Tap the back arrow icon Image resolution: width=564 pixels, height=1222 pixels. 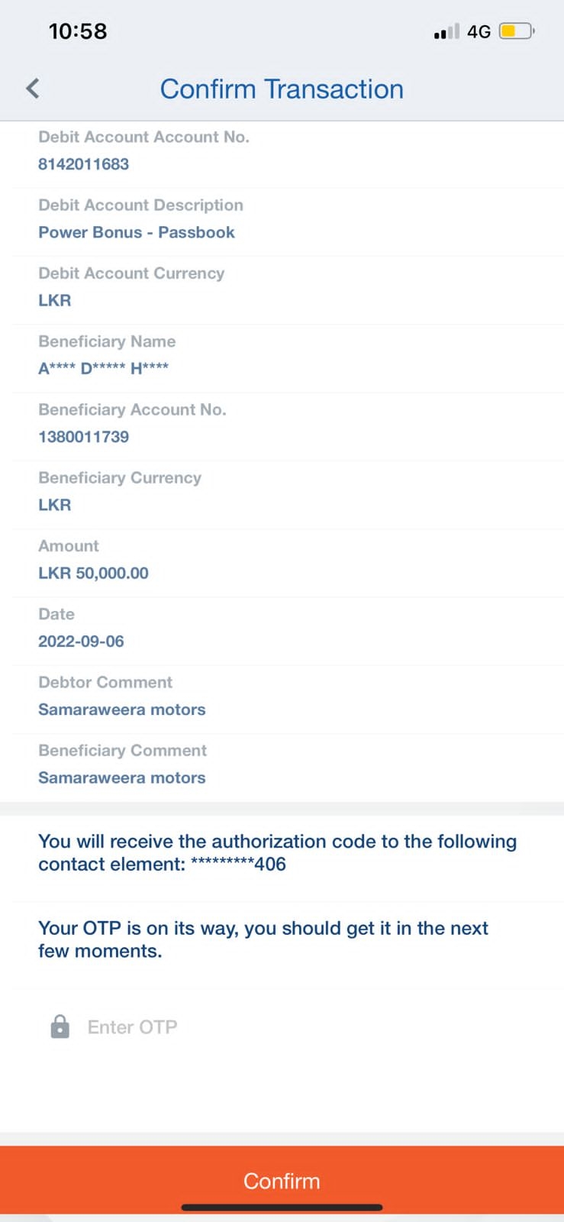[x=32, y=89]
